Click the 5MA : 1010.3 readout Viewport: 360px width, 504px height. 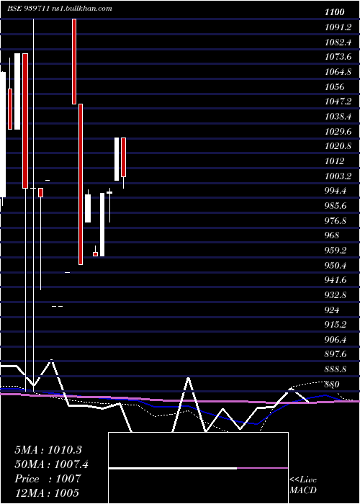(48, 450)
